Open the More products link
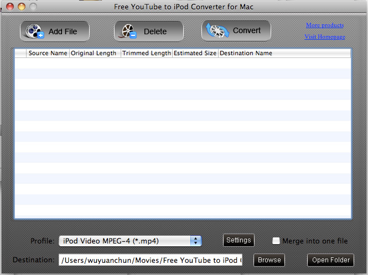The width and height of the screenshot is (368, 275). coord(325,25)
